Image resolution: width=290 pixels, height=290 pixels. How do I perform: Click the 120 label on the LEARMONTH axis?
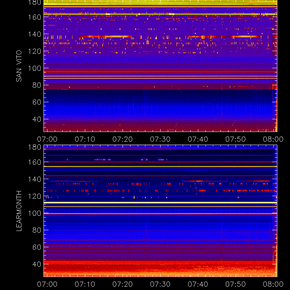click(x=34, y=196)
